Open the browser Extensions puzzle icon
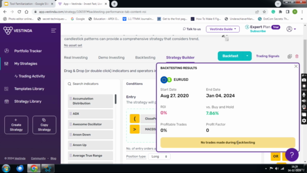307x173 pixels. pos(280,12)
